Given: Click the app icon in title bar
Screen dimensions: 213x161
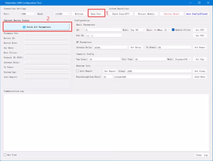Looking at the screenshot, I should coord(3,3).
